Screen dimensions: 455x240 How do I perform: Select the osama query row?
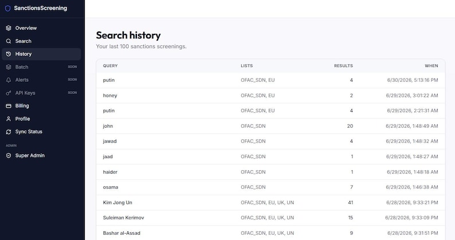tap(270, 187)
